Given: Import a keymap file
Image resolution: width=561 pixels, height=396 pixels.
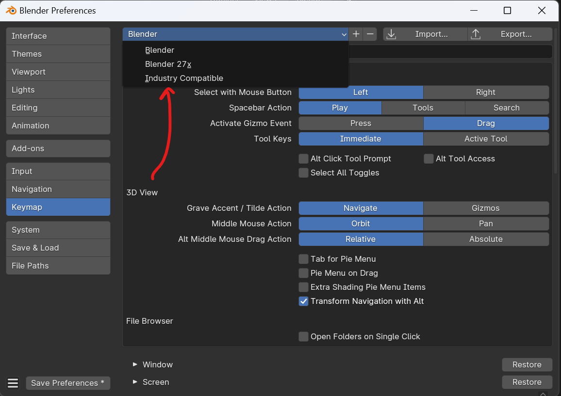Looking at the screenshot, I should pyautogui.click(x=425, y=34).
